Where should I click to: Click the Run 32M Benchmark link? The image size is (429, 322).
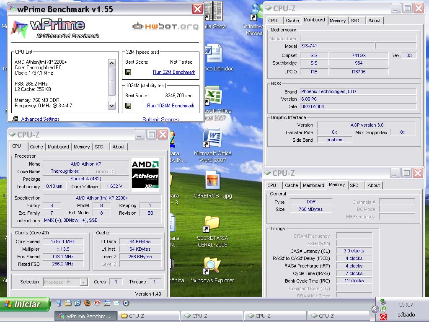tap(174, 72)
